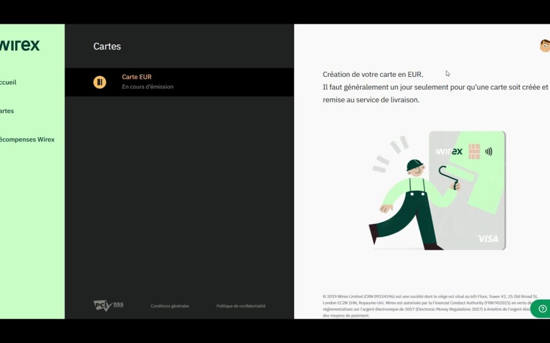Open the Politique de confidentialité page

241,306
